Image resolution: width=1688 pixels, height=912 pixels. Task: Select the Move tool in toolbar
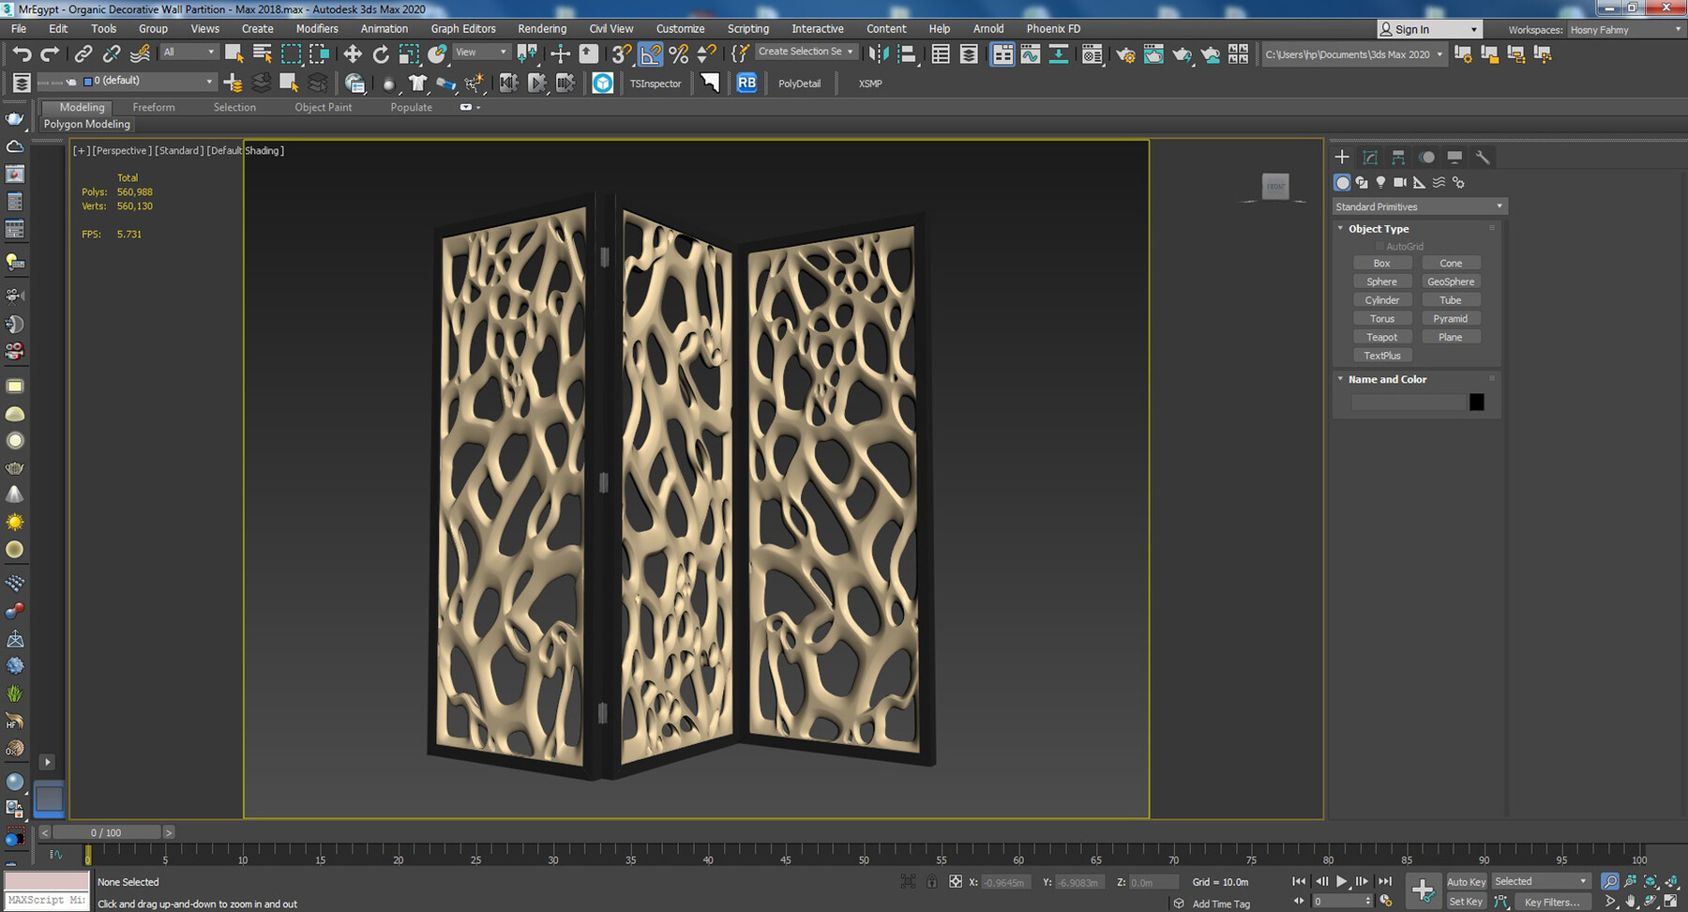coord(353,54)
